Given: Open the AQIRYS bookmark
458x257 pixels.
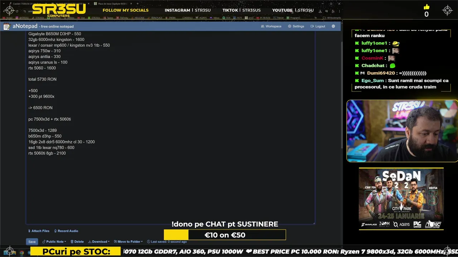Looking at the screenshot, I should (201, 17).
